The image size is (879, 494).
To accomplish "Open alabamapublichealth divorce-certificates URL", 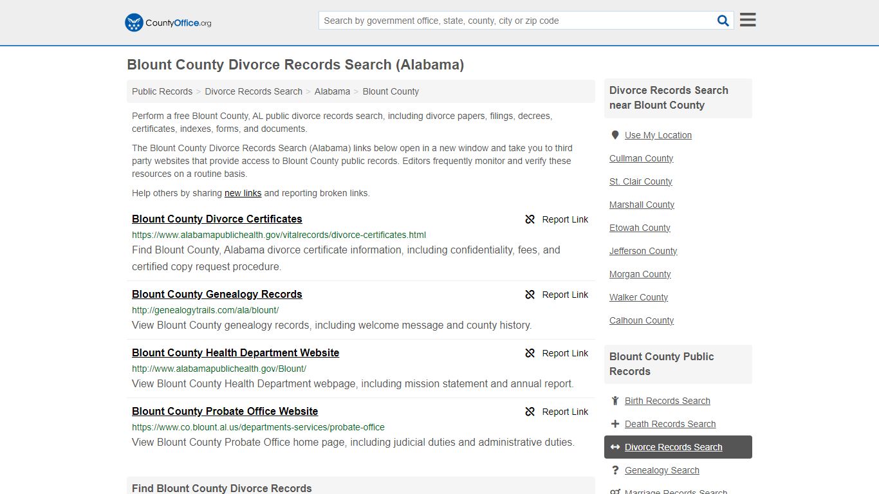I will tap(279, 235).
